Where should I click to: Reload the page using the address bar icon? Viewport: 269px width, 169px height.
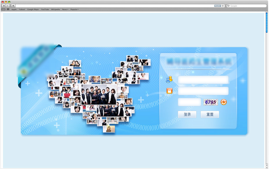[223, 6]
